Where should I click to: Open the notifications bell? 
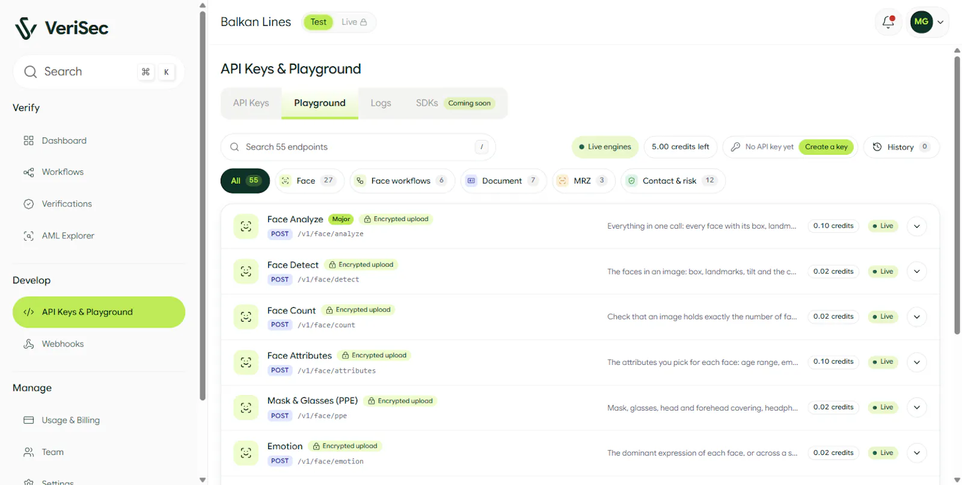888,22
